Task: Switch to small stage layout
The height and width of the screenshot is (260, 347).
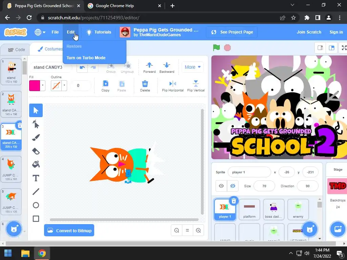Action: pos(320,48)
